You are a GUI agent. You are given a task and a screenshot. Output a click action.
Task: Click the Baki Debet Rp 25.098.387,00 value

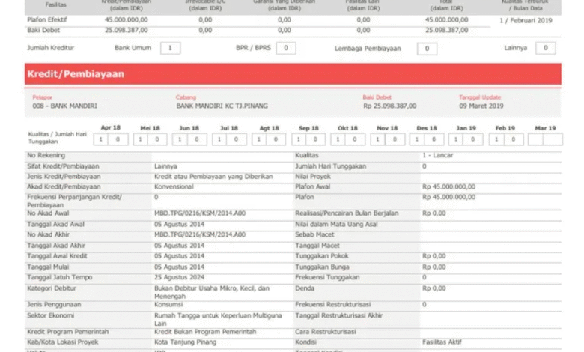tap(389, 106)
